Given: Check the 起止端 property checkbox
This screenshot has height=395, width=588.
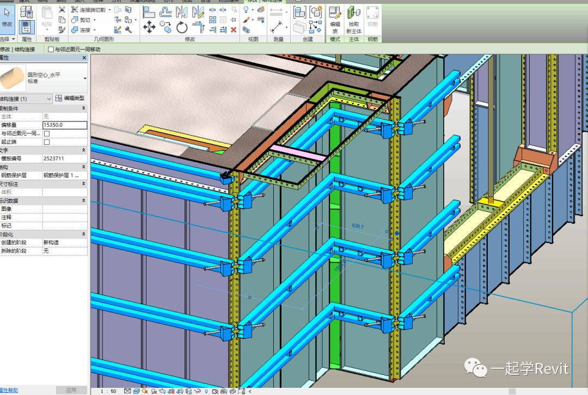Looking at the screenshot, I should [x=47, y=142].
